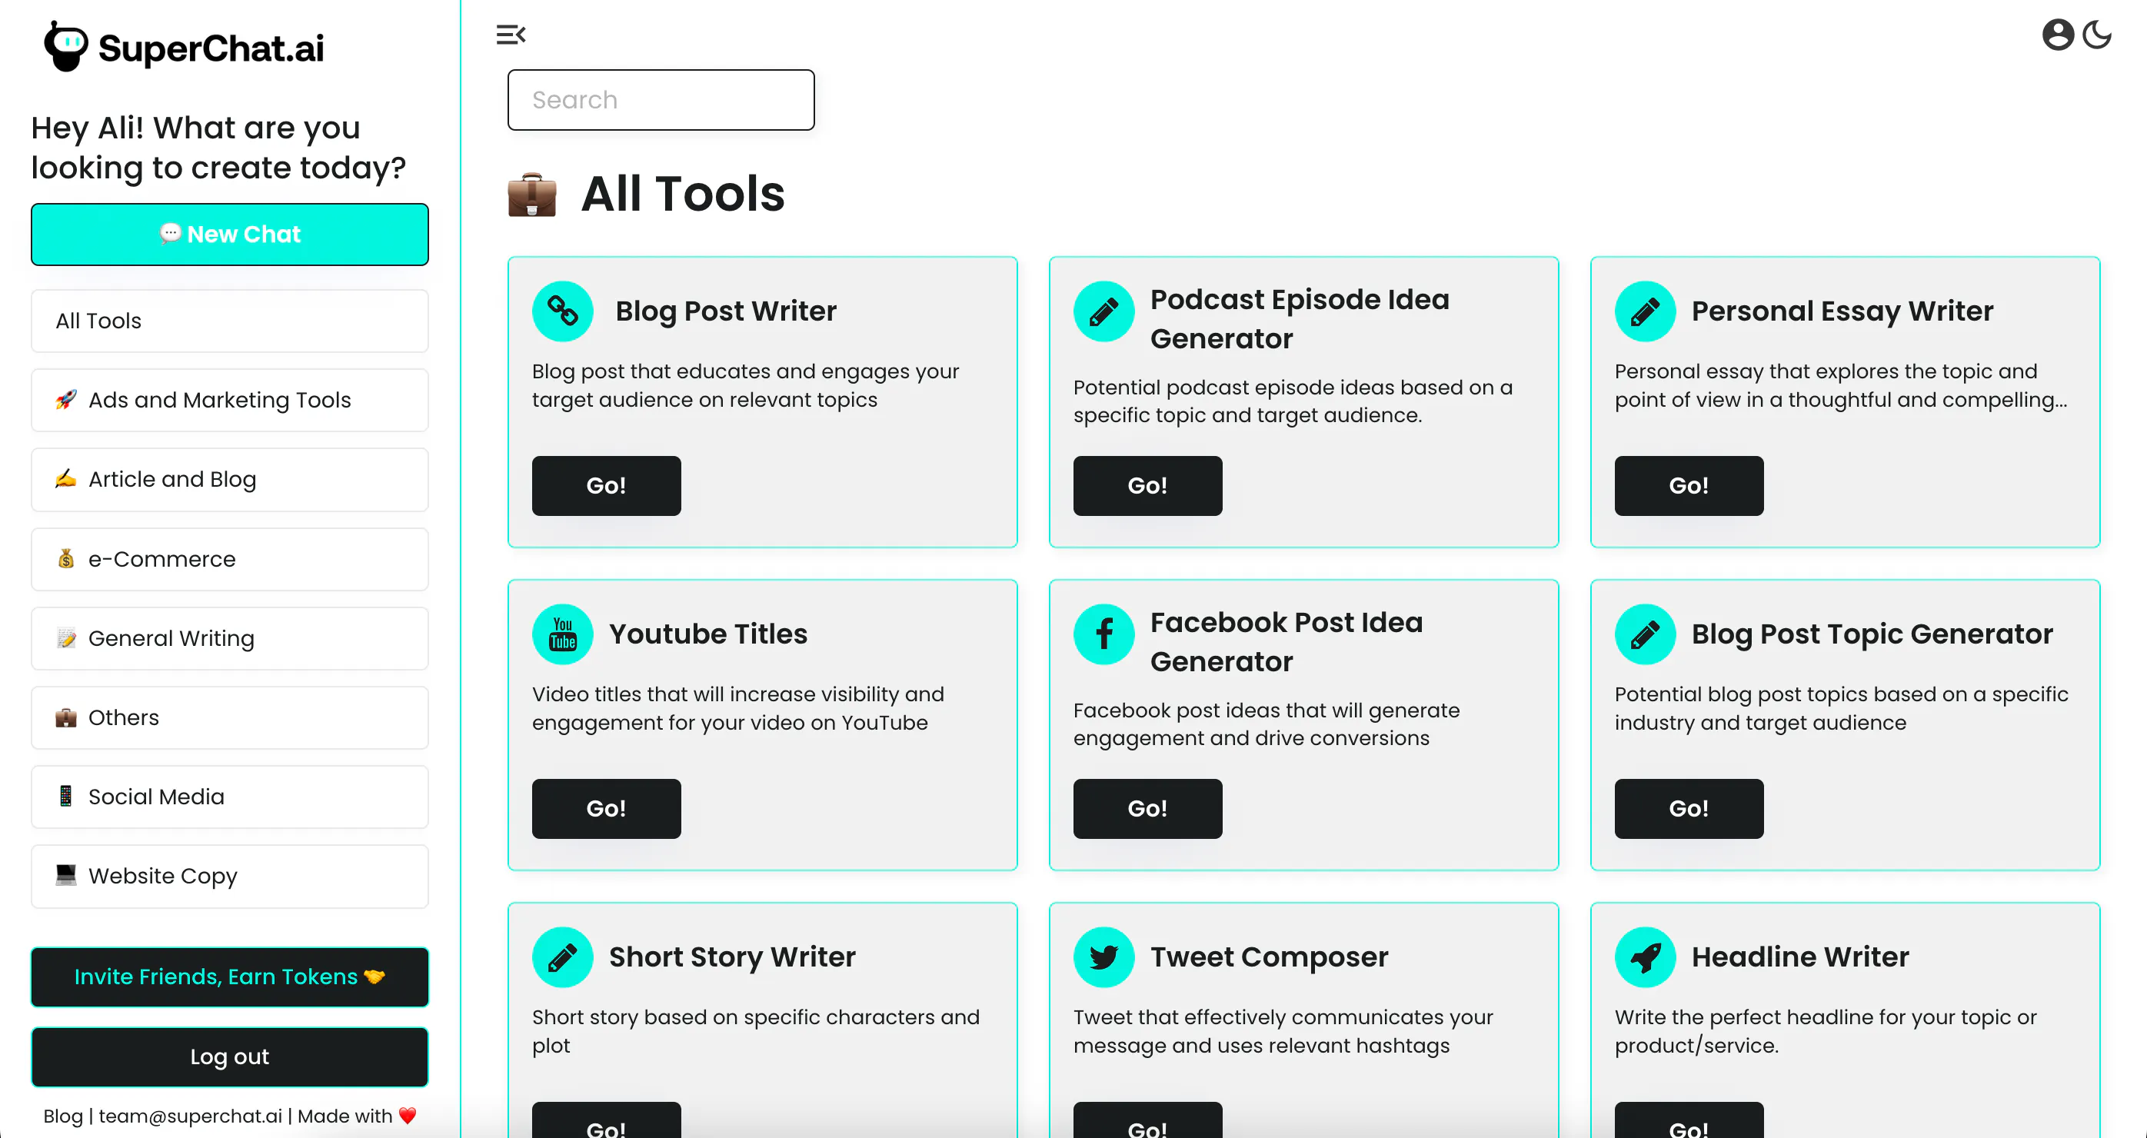Click the memo emoji in General Writing
Viewport: 2147px width, 1138px height.
pyautogui.click(x=66, y=638)
